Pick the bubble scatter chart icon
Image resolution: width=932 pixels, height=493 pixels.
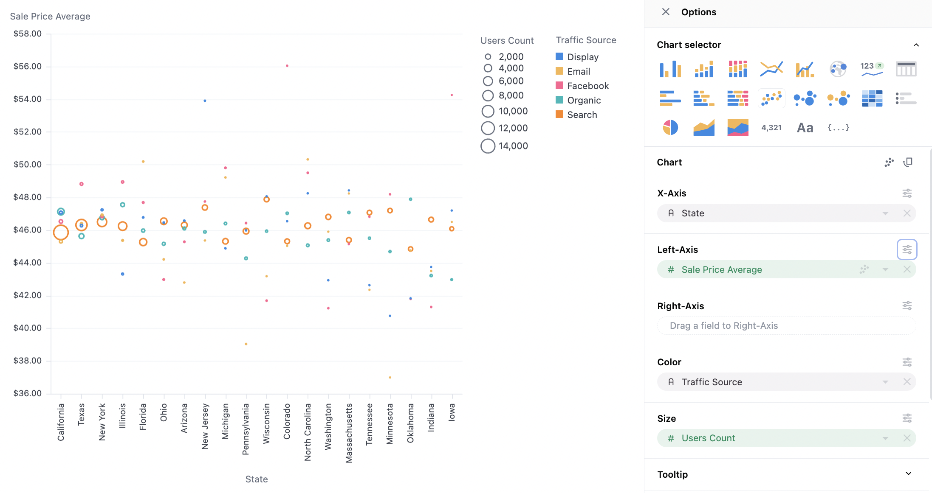click(x=805, y=98)
